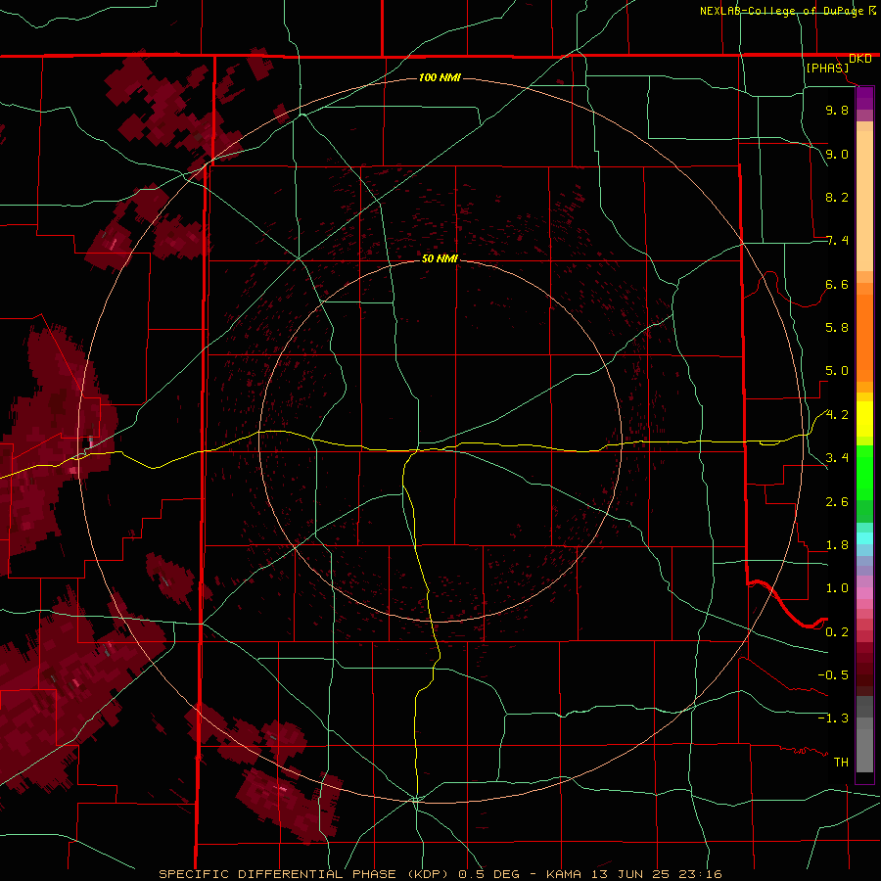Click the -0.5 scale value
The image size is (881, 881).
833,675
